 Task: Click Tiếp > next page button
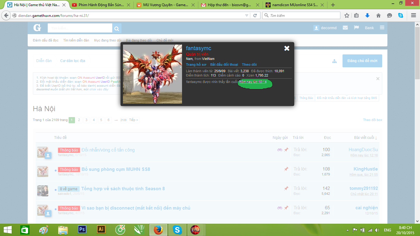(x=133, y=120)
